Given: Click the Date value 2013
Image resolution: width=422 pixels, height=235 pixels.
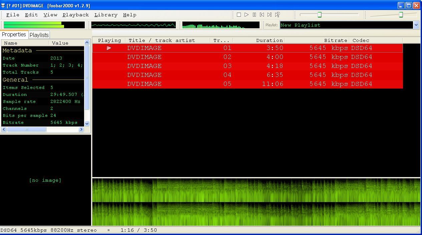Looking at the screenshot, I should click(56, 58).
